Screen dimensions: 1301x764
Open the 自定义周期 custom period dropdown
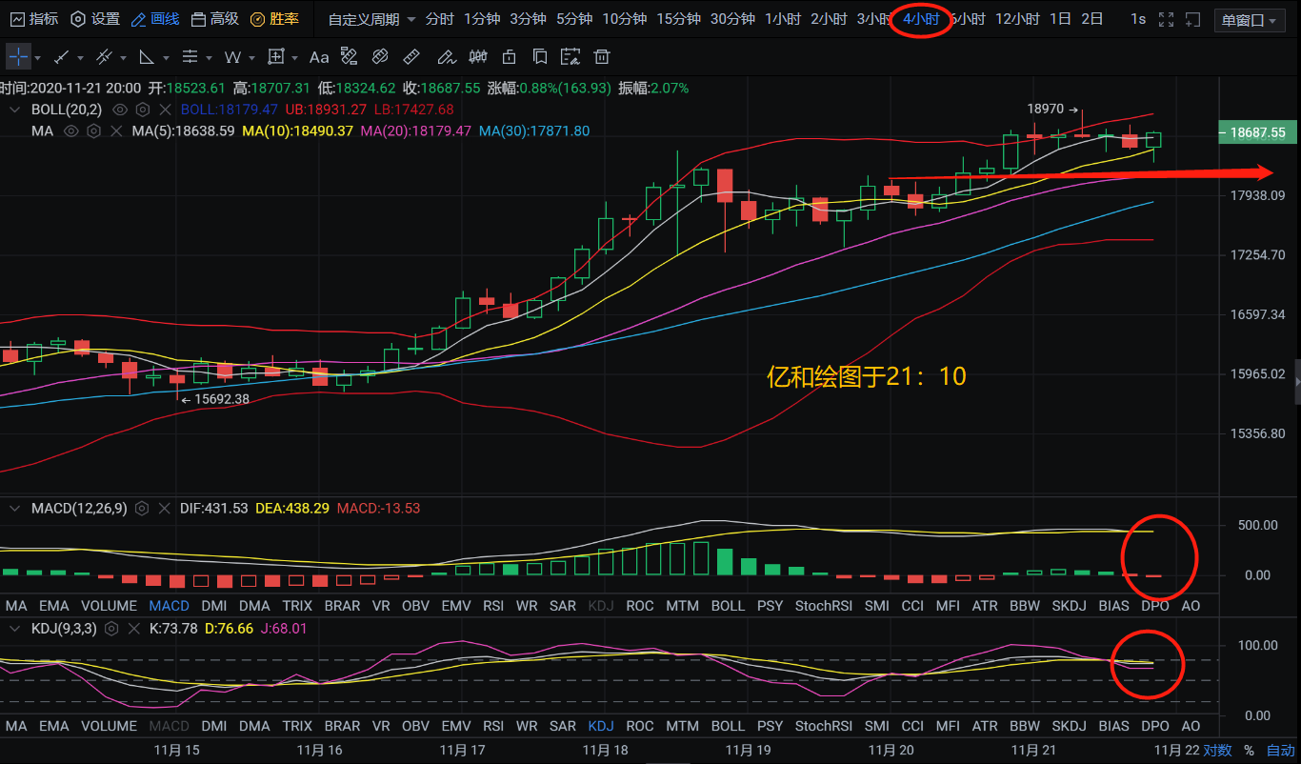(x=371, y=19)
